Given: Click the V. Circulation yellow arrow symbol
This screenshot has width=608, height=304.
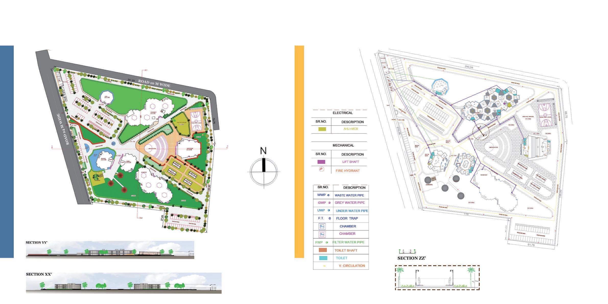Looking at the screenshot, I should click(324, 266).
